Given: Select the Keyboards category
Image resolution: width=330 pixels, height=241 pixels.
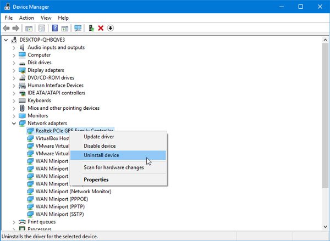Looking at the screenshot, I should coord(39,100).
